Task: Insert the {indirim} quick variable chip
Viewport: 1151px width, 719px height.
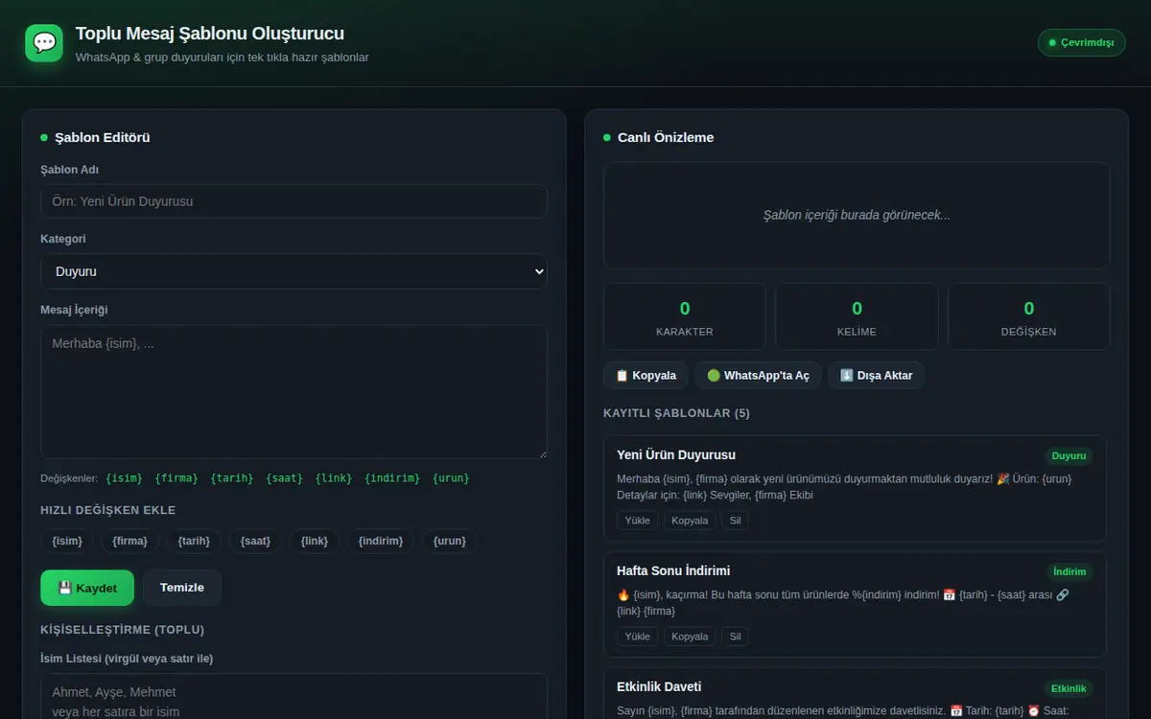Action: [x=381, y=541]
